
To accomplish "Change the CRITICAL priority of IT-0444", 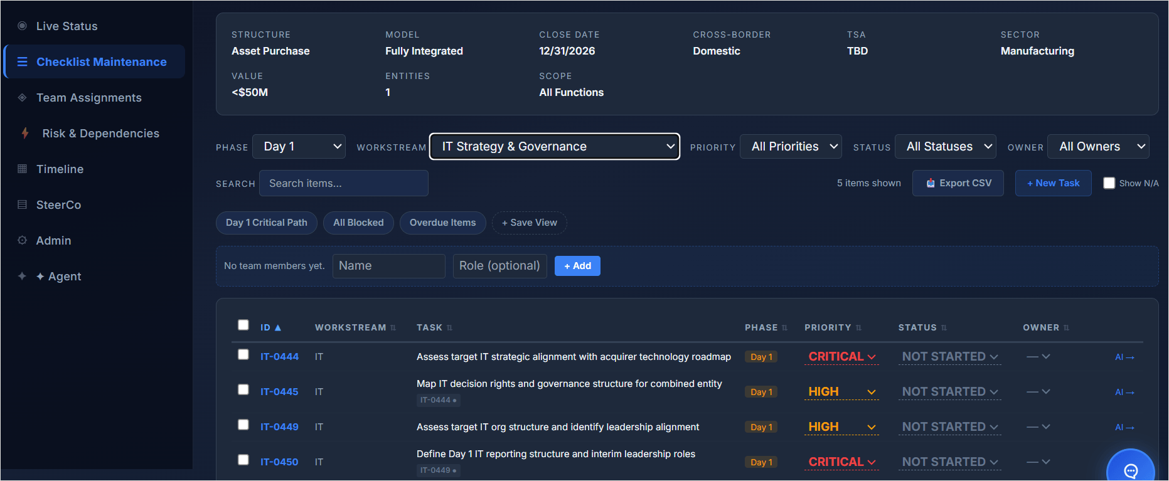I will [841, 356].
